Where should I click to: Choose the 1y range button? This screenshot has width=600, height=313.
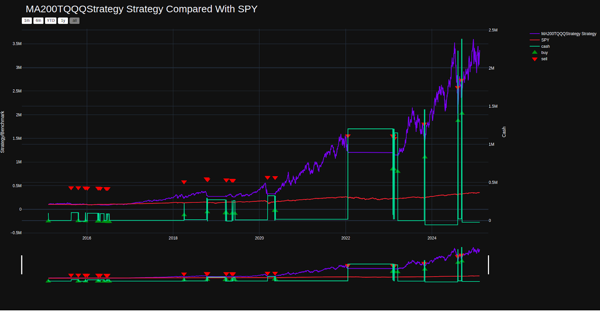63,21
